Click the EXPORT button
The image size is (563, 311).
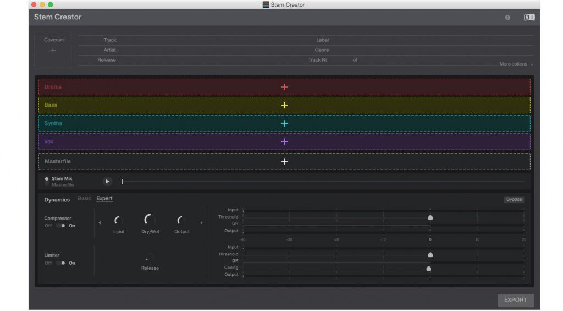[515, 300]
